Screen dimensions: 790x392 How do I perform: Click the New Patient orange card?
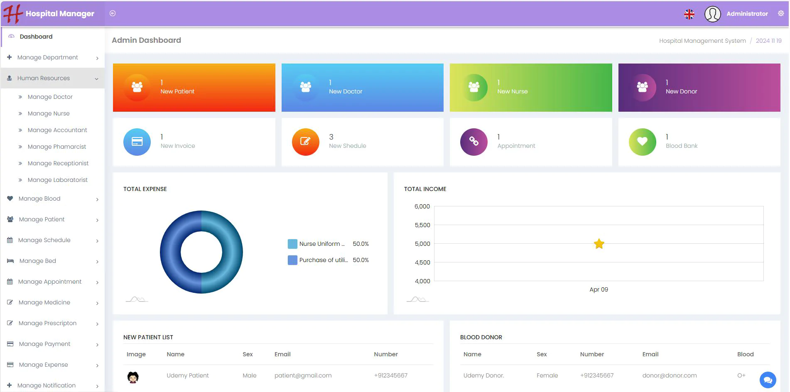click(194, 88)
